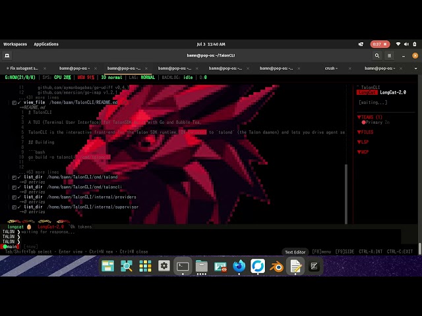Screen dimensions: 422x316
Task: Open the applications grid launcher in dock
Action: tap(145, 266)
